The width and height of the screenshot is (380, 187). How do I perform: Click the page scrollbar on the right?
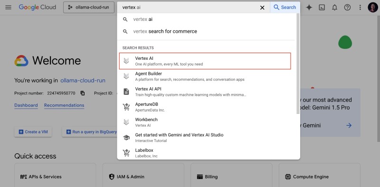pos(378,79)
